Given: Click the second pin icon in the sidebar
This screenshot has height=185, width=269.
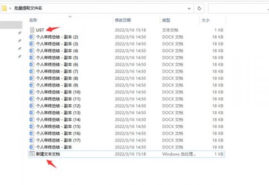Looking at the screenshot, I should [x=20, y=41].
